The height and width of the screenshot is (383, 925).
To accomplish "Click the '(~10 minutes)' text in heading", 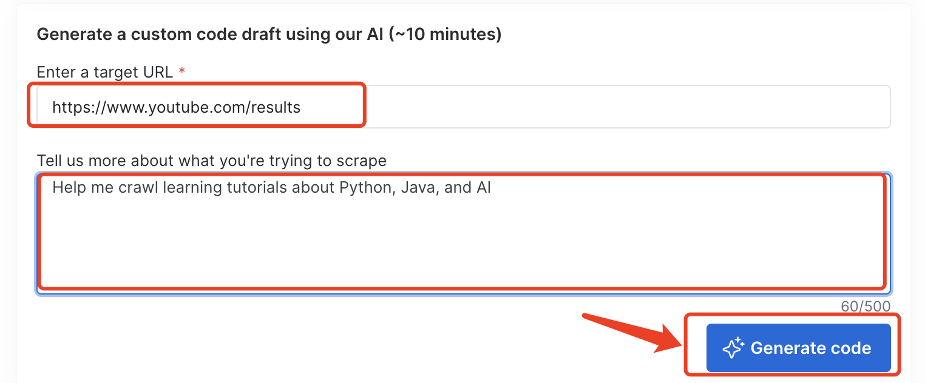I will pos(448,35).
